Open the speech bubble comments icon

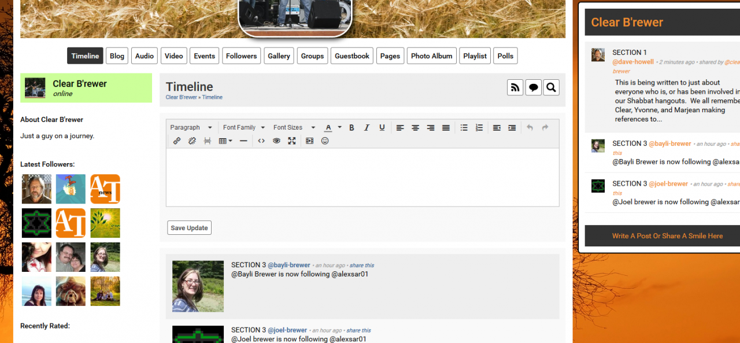tap(533, 87)
